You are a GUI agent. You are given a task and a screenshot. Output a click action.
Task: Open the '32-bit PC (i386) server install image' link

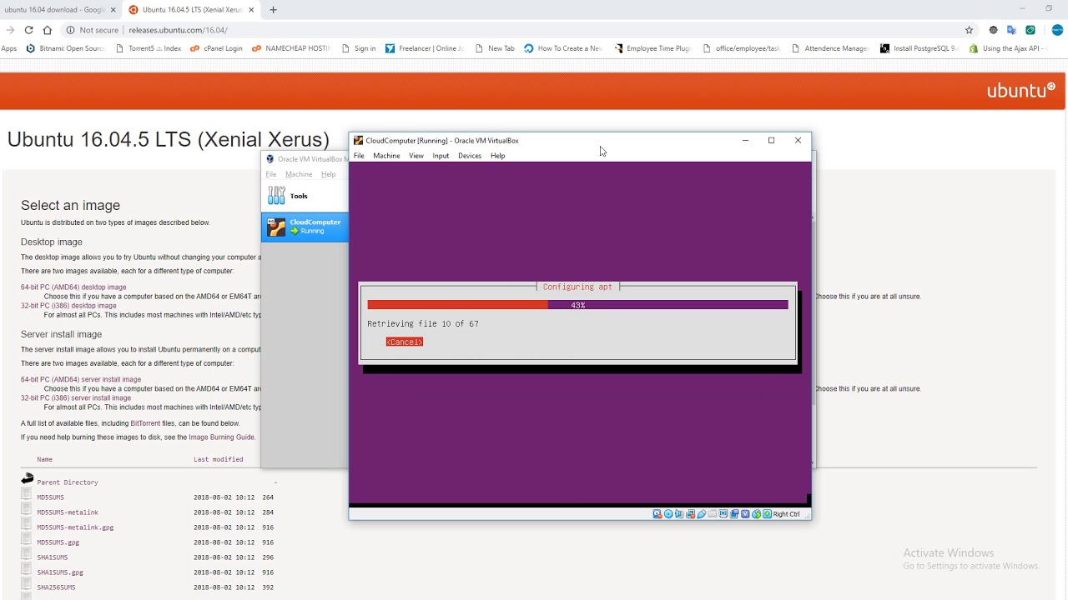point(76,397)
